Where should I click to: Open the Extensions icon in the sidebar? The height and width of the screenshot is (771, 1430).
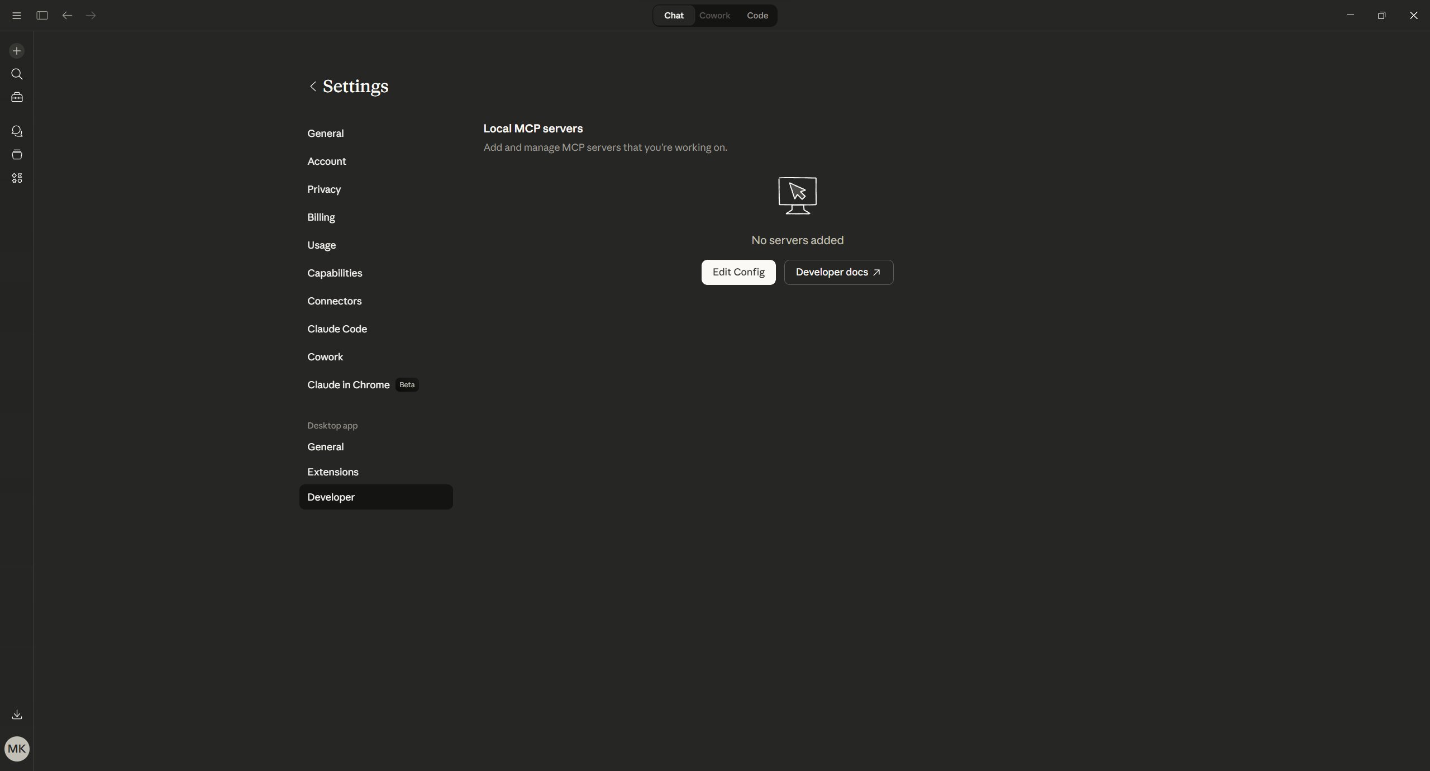tap(17, 178)
